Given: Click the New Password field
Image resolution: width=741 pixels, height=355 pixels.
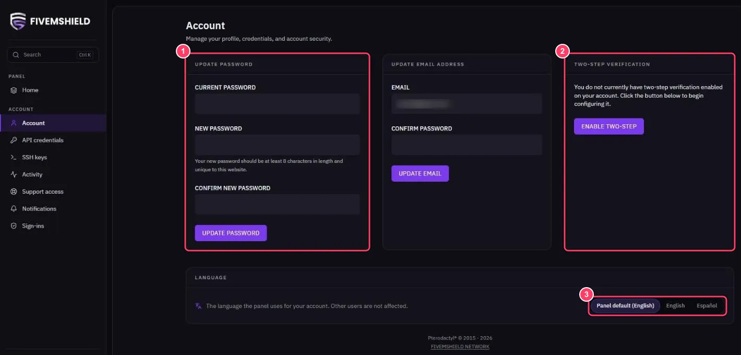Looking at the screenshot, I should (x=278, y=145).
